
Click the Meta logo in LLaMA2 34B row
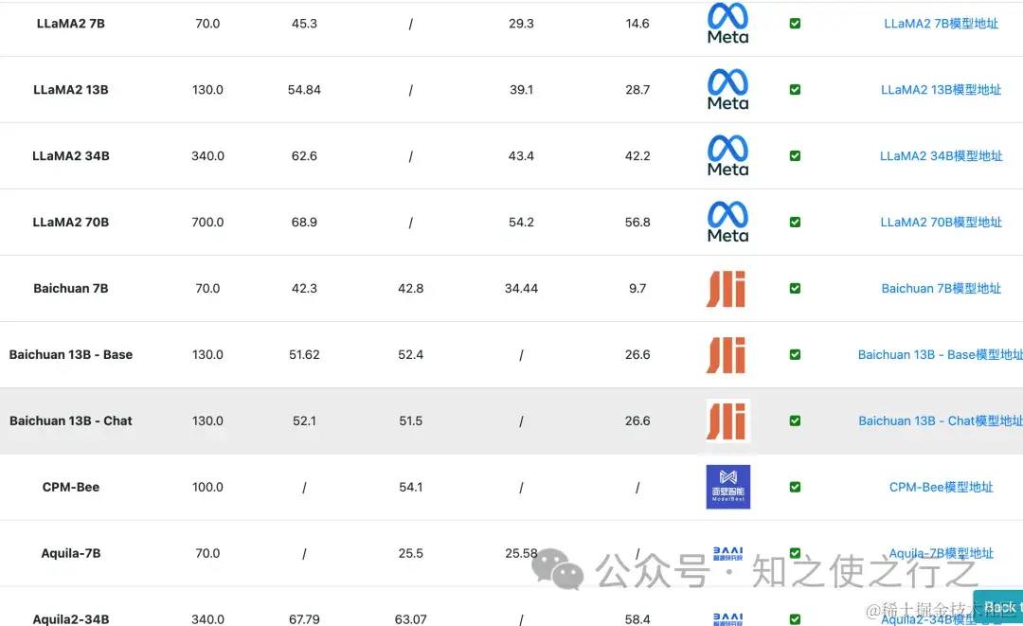pyautogui.click(x=728, y=156)
